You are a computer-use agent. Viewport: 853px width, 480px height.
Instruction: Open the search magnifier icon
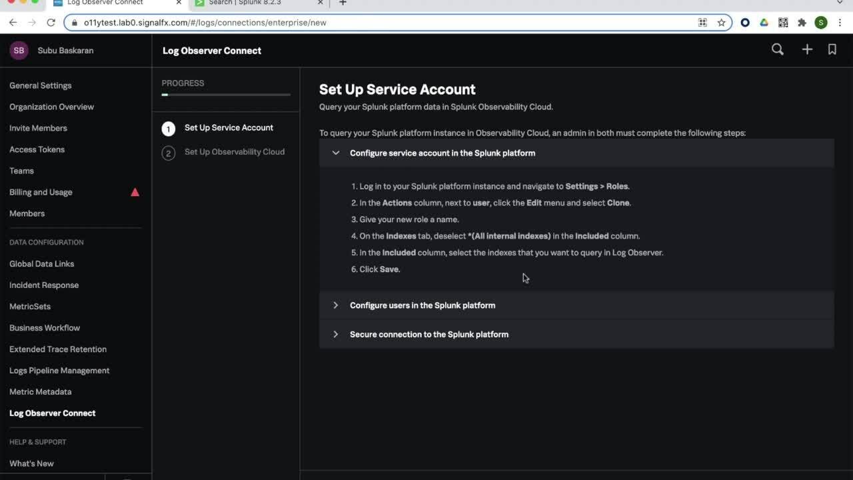pos(778,49)
